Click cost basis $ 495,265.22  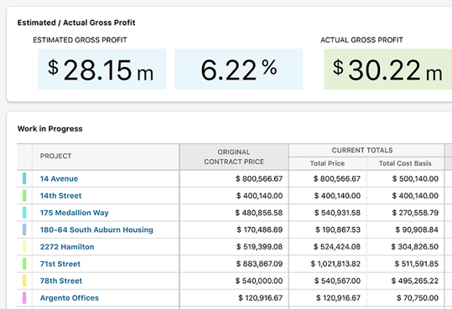[415, 281]
